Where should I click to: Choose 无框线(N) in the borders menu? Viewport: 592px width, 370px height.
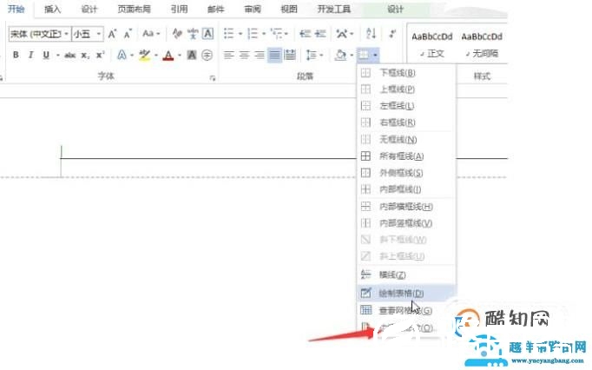(x=406, y=140)
